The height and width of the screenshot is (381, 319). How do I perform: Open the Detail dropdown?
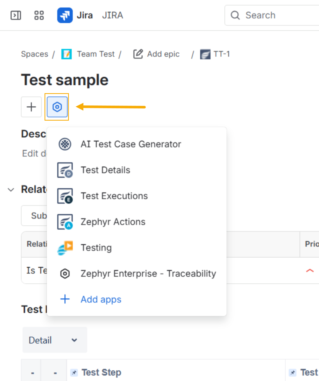[55, 340]
